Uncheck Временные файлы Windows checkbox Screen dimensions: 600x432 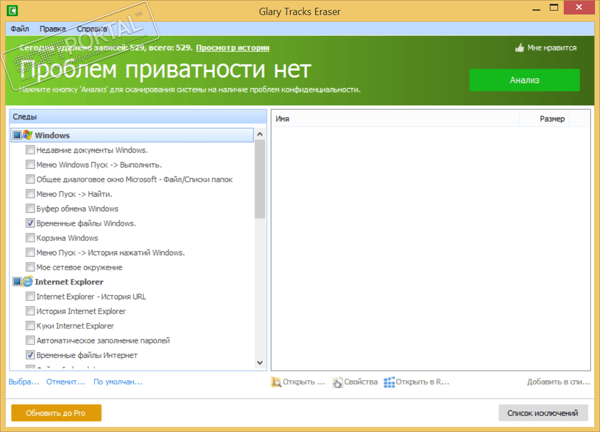click(x=30, y=223)
